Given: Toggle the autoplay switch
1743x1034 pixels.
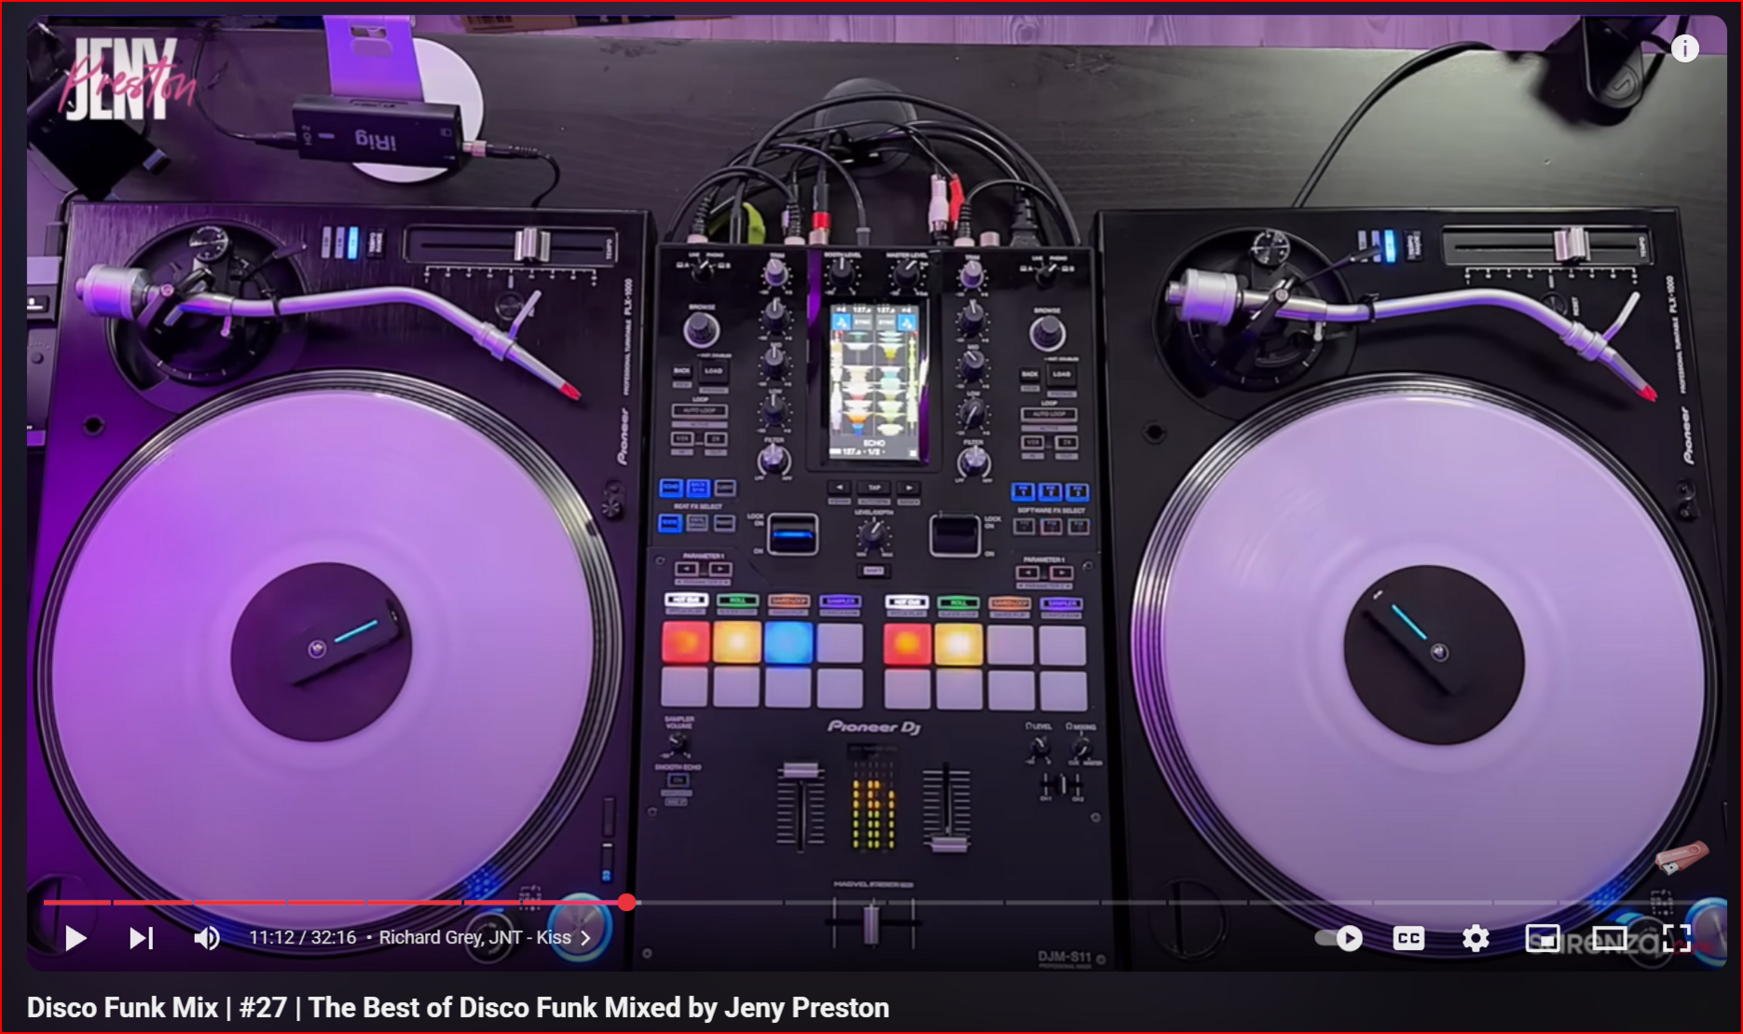Looking at the screenshot, I should click(x=1339, y=938).
